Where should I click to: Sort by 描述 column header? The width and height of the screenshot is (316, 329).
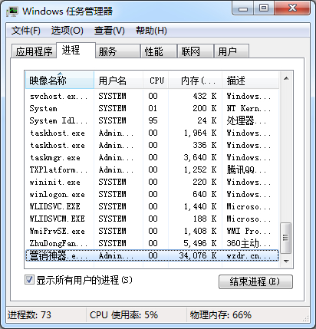point(250,81)
